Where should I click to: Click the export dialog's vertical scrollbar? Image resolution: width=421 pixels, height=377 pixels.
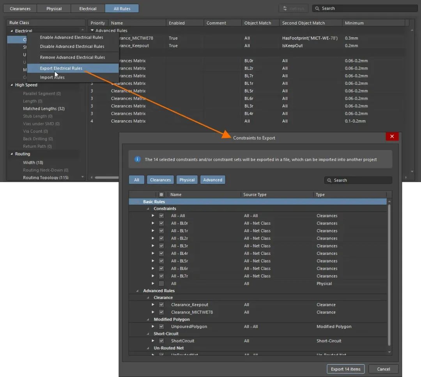tap(389, 275)
